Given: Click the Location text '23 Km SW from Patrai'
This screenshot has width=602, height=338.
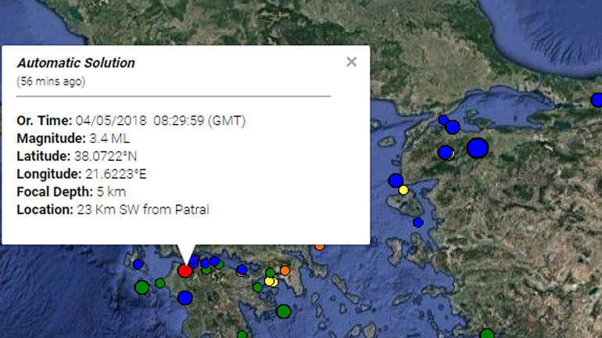Looking at the screenshot, I should coord(143,209).
